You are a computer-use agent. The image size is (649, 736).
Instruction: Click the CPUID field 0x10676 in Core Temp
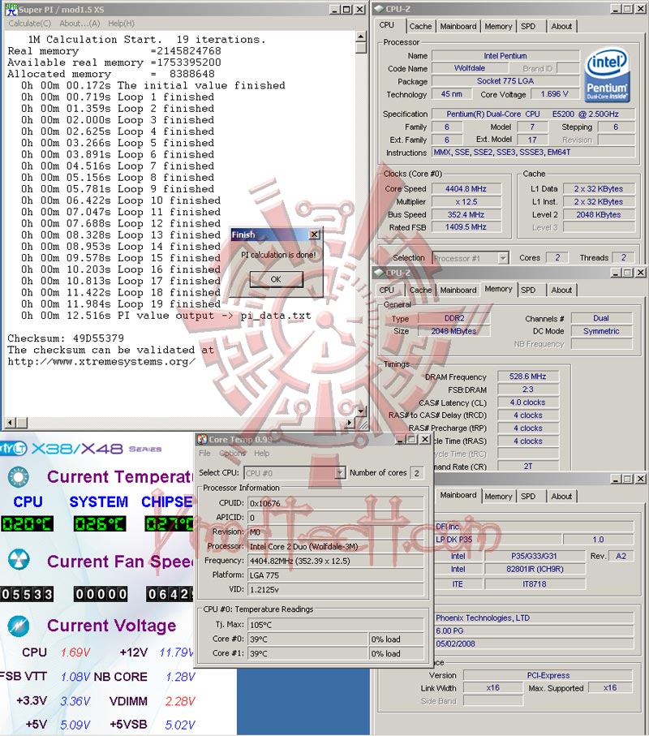[x=336, y=503]
